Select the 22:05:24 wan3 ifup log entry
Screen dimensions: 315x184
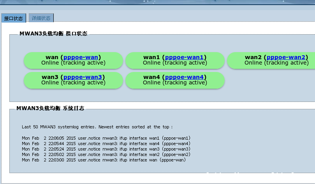click(x=106, y=149)
